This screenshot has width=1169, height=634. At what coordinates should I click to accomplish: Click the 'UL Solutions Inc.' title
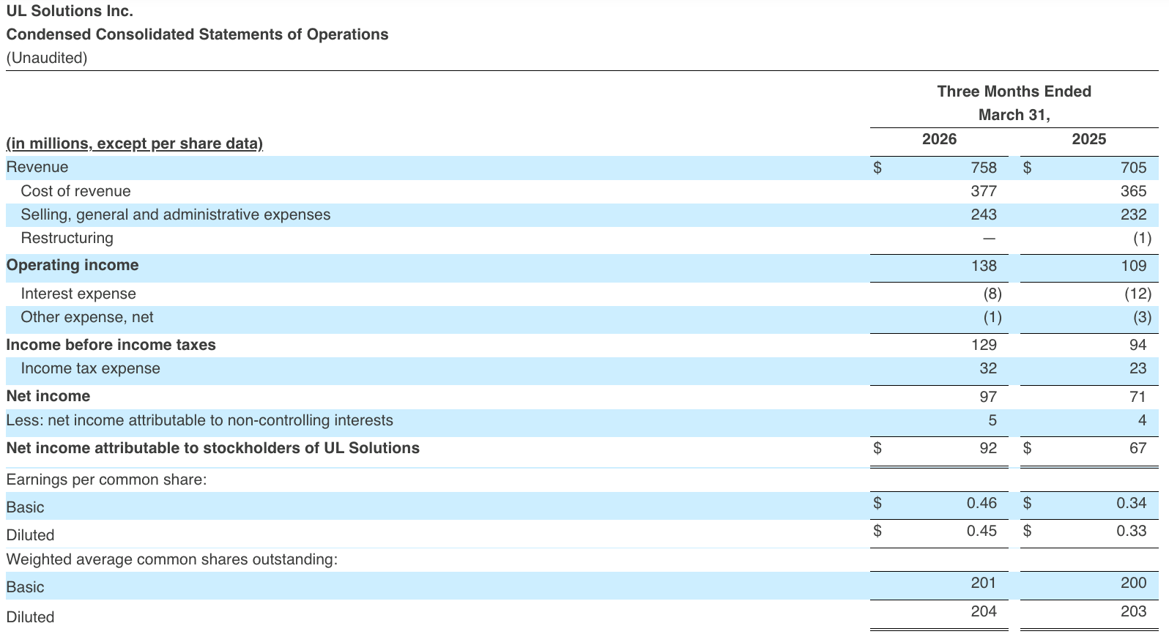tap(70, 11)
